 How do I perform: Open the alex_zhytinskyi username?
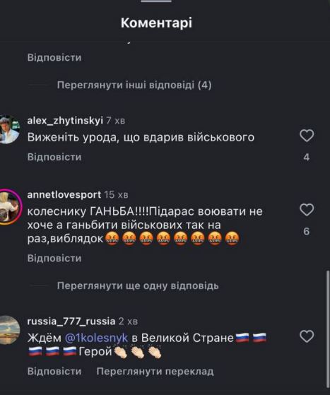pos(65,120)
